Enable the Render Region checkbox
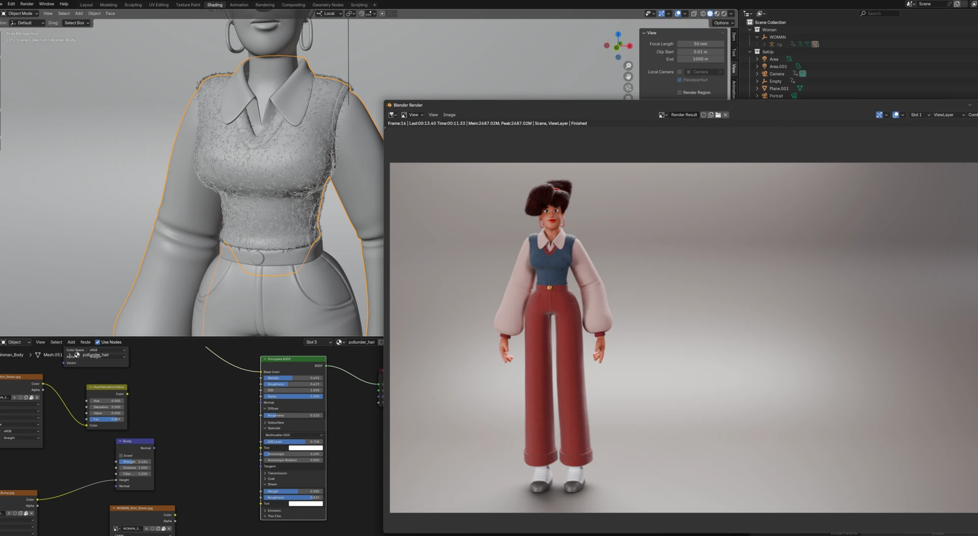Viewport: 978px width, 536px height. [x=679, y=92]
